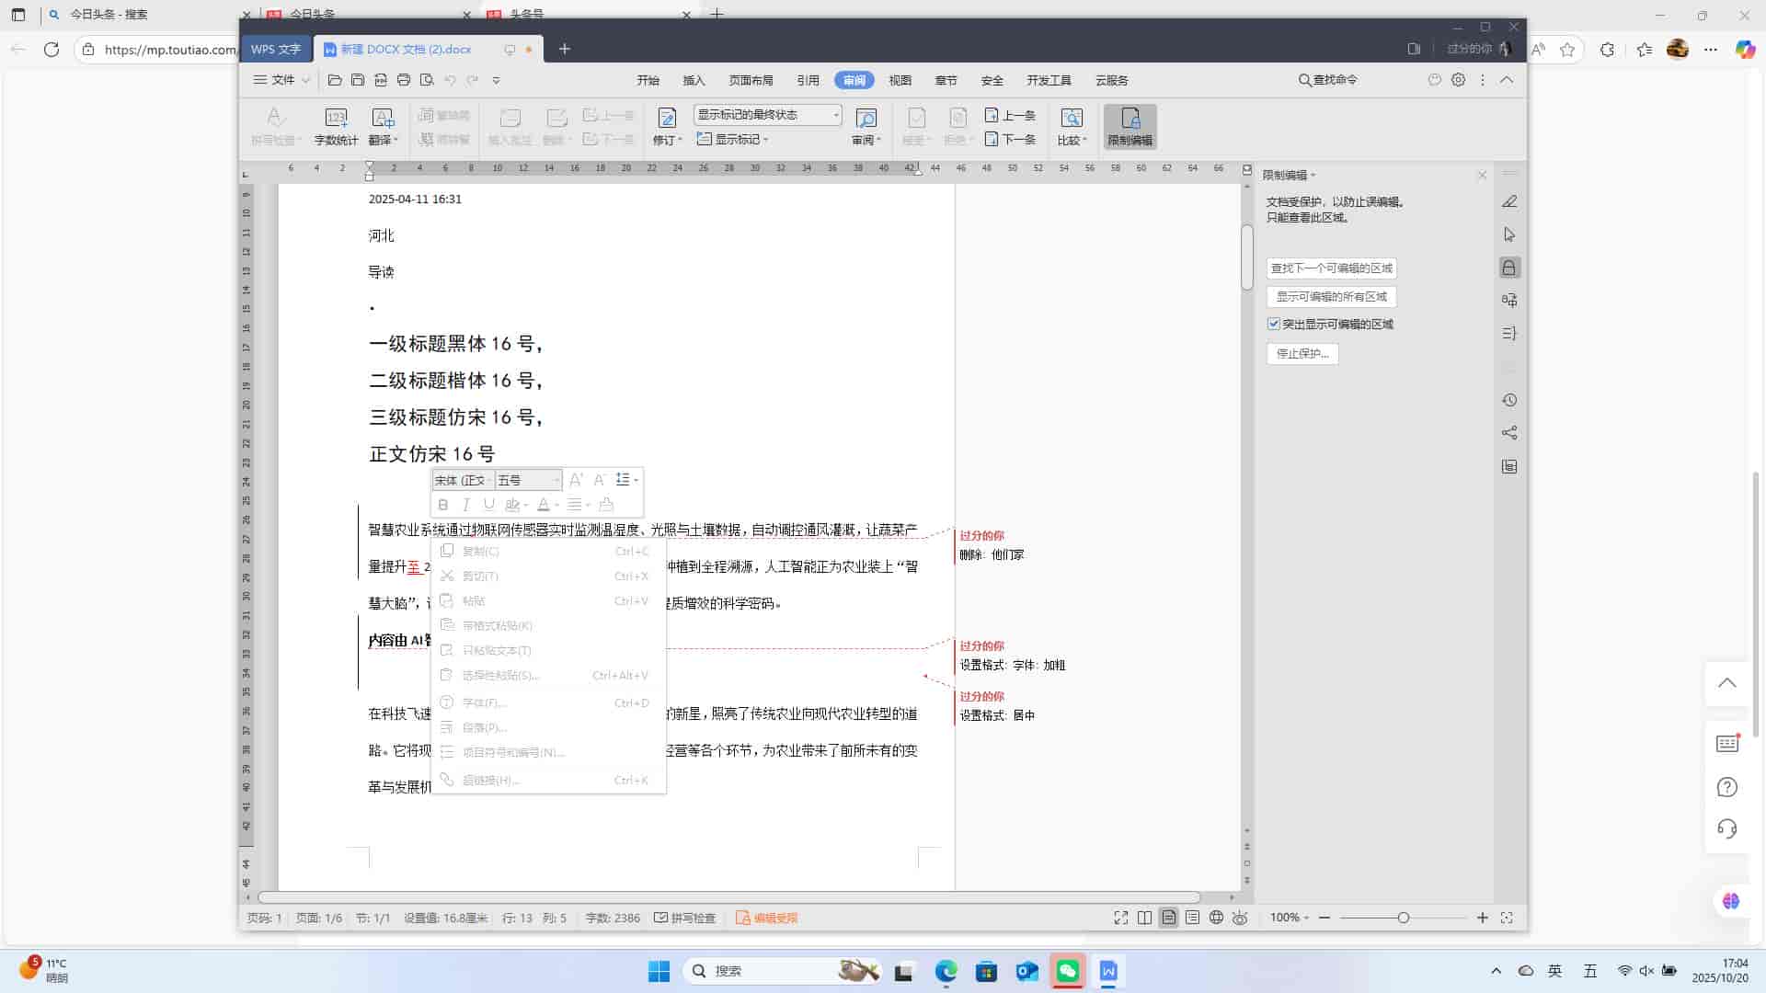The image size is (1766, 993).
Task: Toggle Underline in the floating mini toolbar
Action: tap(489, 505)
